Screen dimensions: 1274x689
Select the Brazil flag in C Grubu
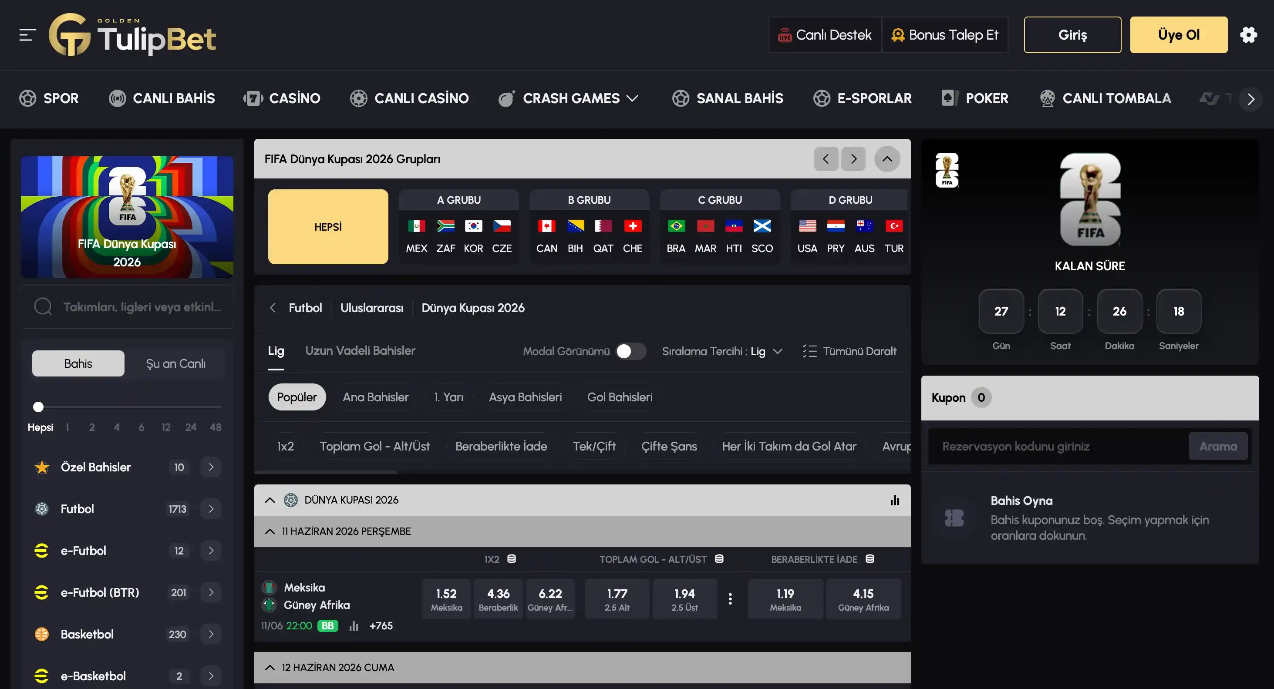676,226
